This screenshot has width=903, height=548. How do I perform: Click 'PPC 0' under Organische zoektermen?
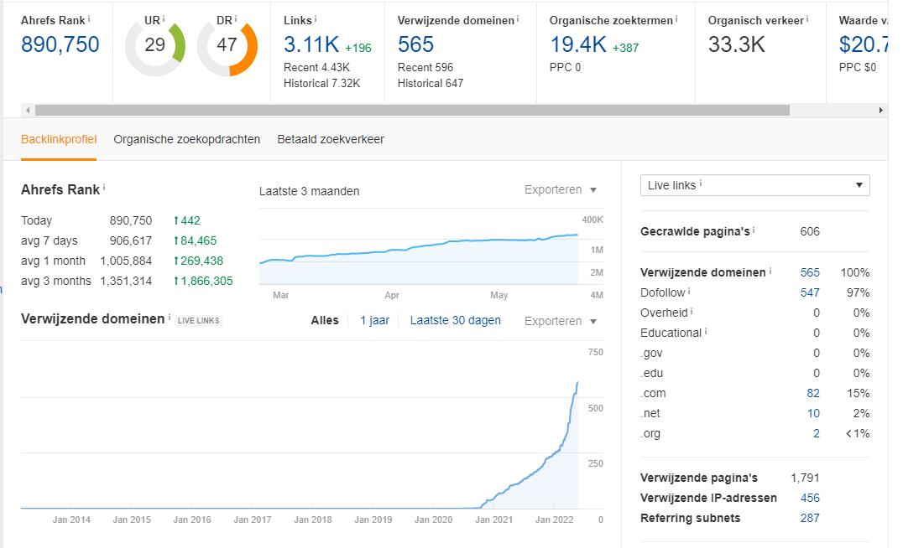(x=565, y=67)
